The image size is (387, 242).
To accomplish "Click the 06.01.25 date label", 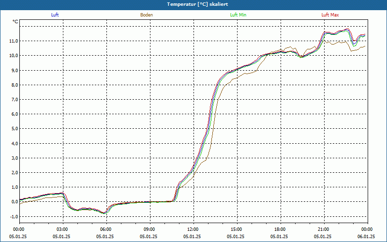I will coord(366,236).
